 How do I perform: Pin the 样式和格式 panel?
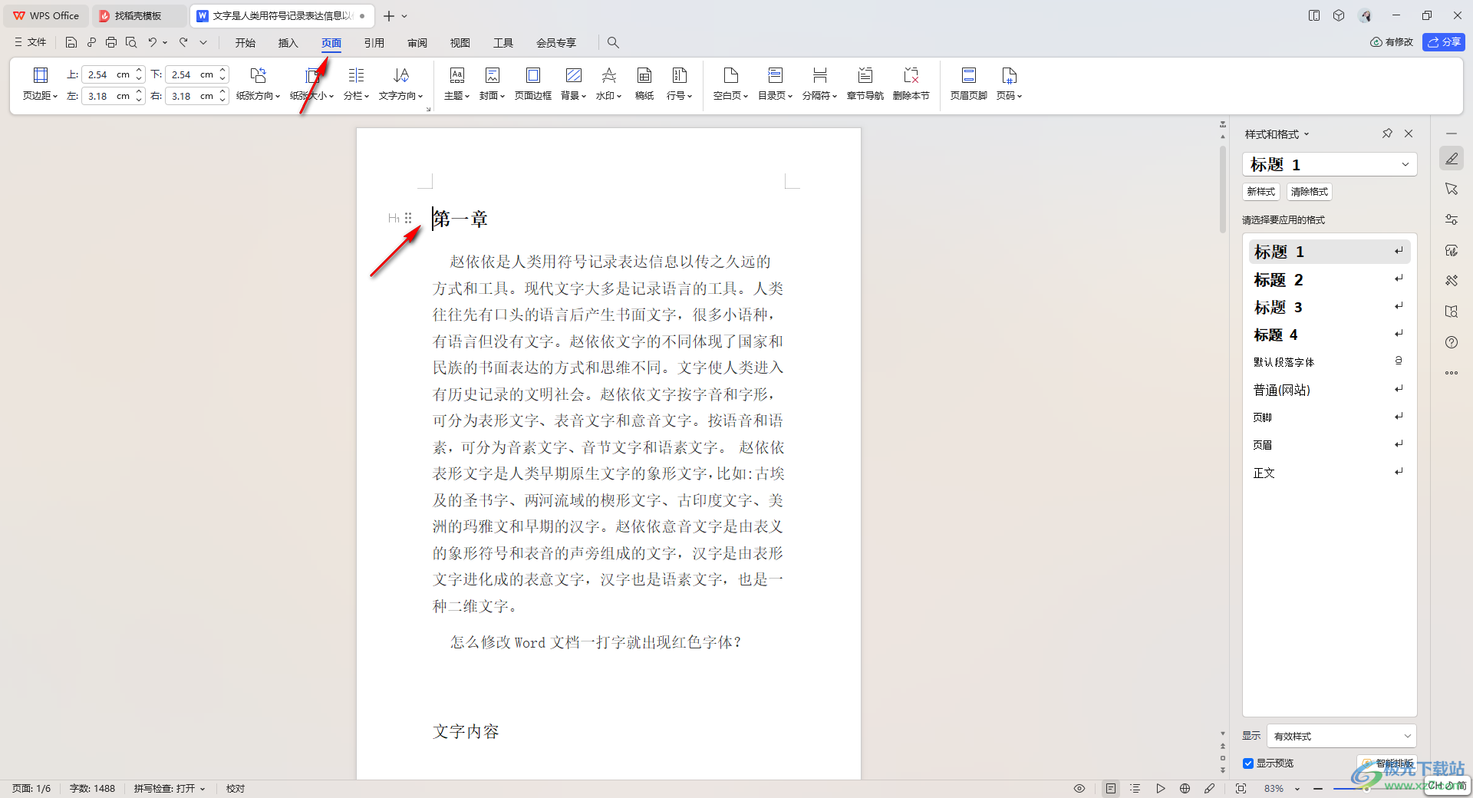tap(1387, 134)
